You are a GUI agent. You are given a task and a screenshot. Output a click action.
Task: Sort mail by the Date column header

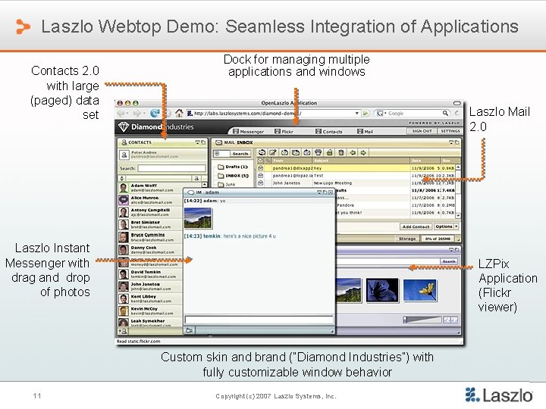pos(425,161)
